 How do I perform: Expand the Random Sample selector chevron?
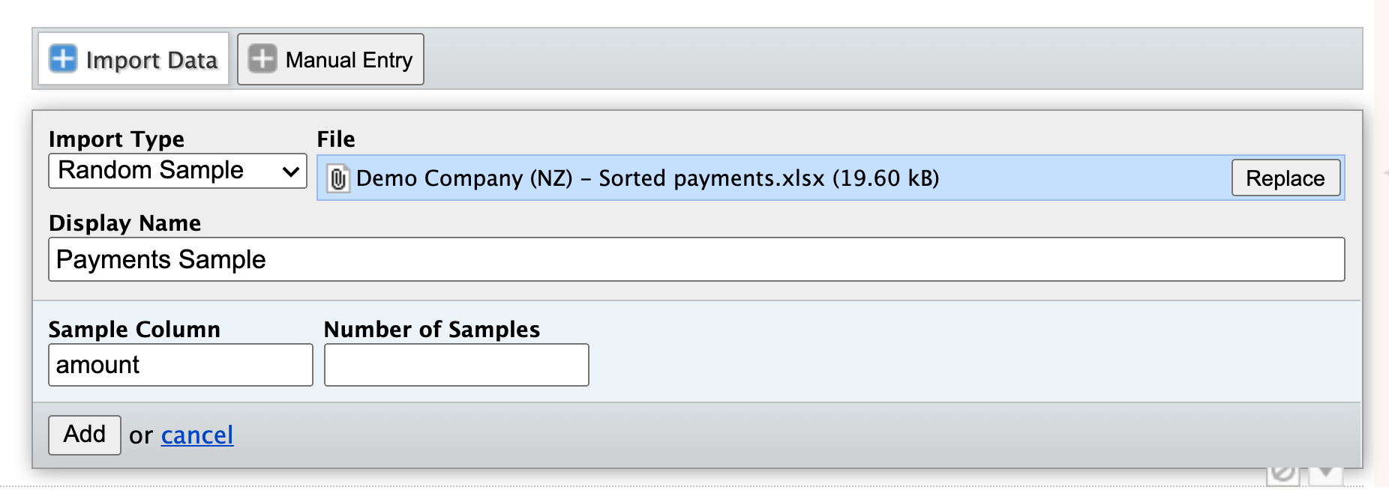292,171
